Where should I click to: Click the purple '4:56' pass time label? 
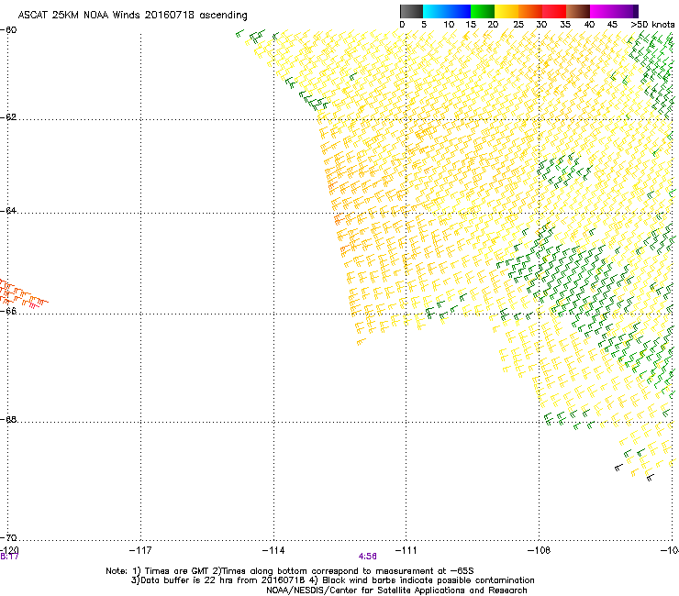coord(368,557)
